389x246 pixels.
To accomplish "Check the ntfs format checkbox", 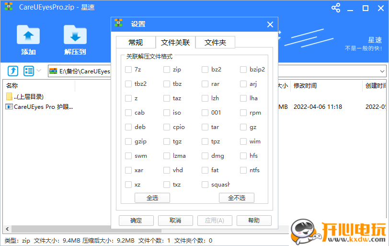I will coord(243,170).
